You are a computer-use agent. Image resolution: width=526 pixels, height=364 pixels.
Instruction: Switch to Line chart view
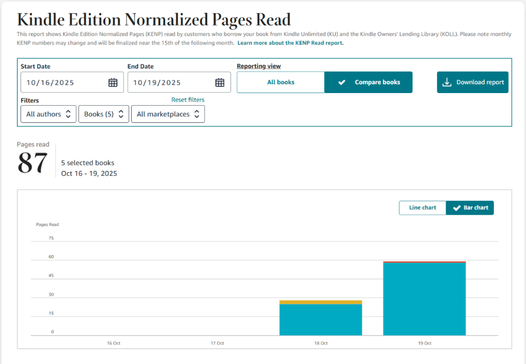(x=422, y=208)
